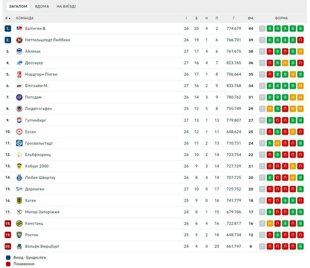The height and width of the screenshot is (268, 310).
Task: Click the Айзенах team logo
Action: click(19, 51)
